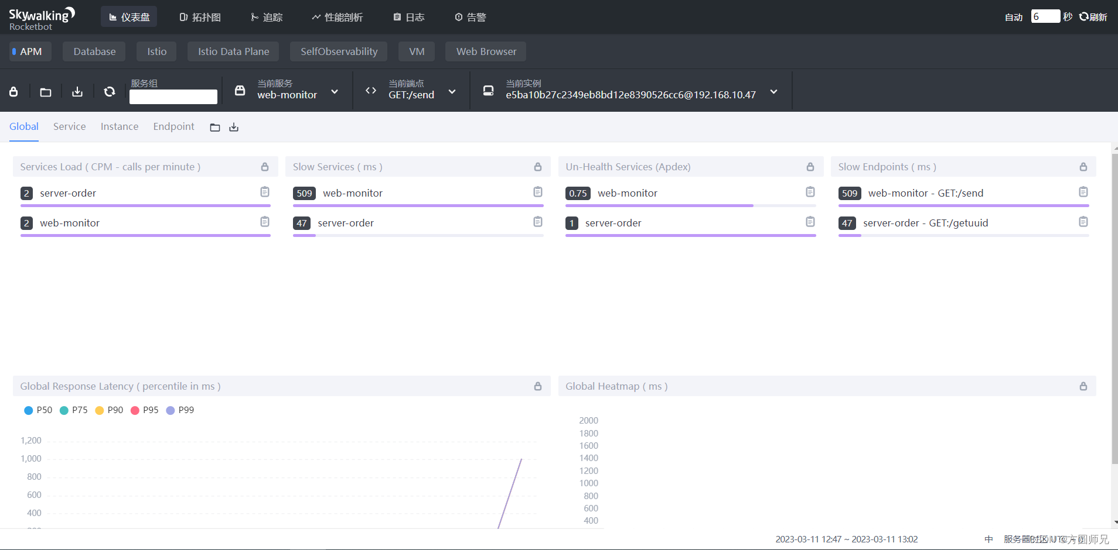Click server-order in Un-Health Services list
Viewport: 1118px width, 550px height.
(613, 223)
